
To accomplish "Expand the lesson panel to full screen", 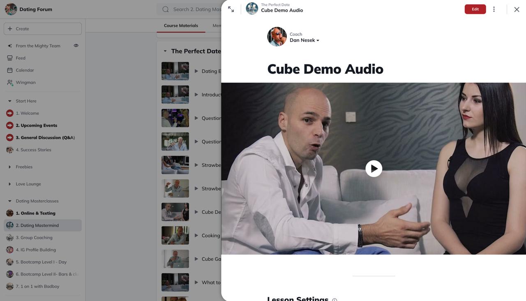I will point(231,9).
